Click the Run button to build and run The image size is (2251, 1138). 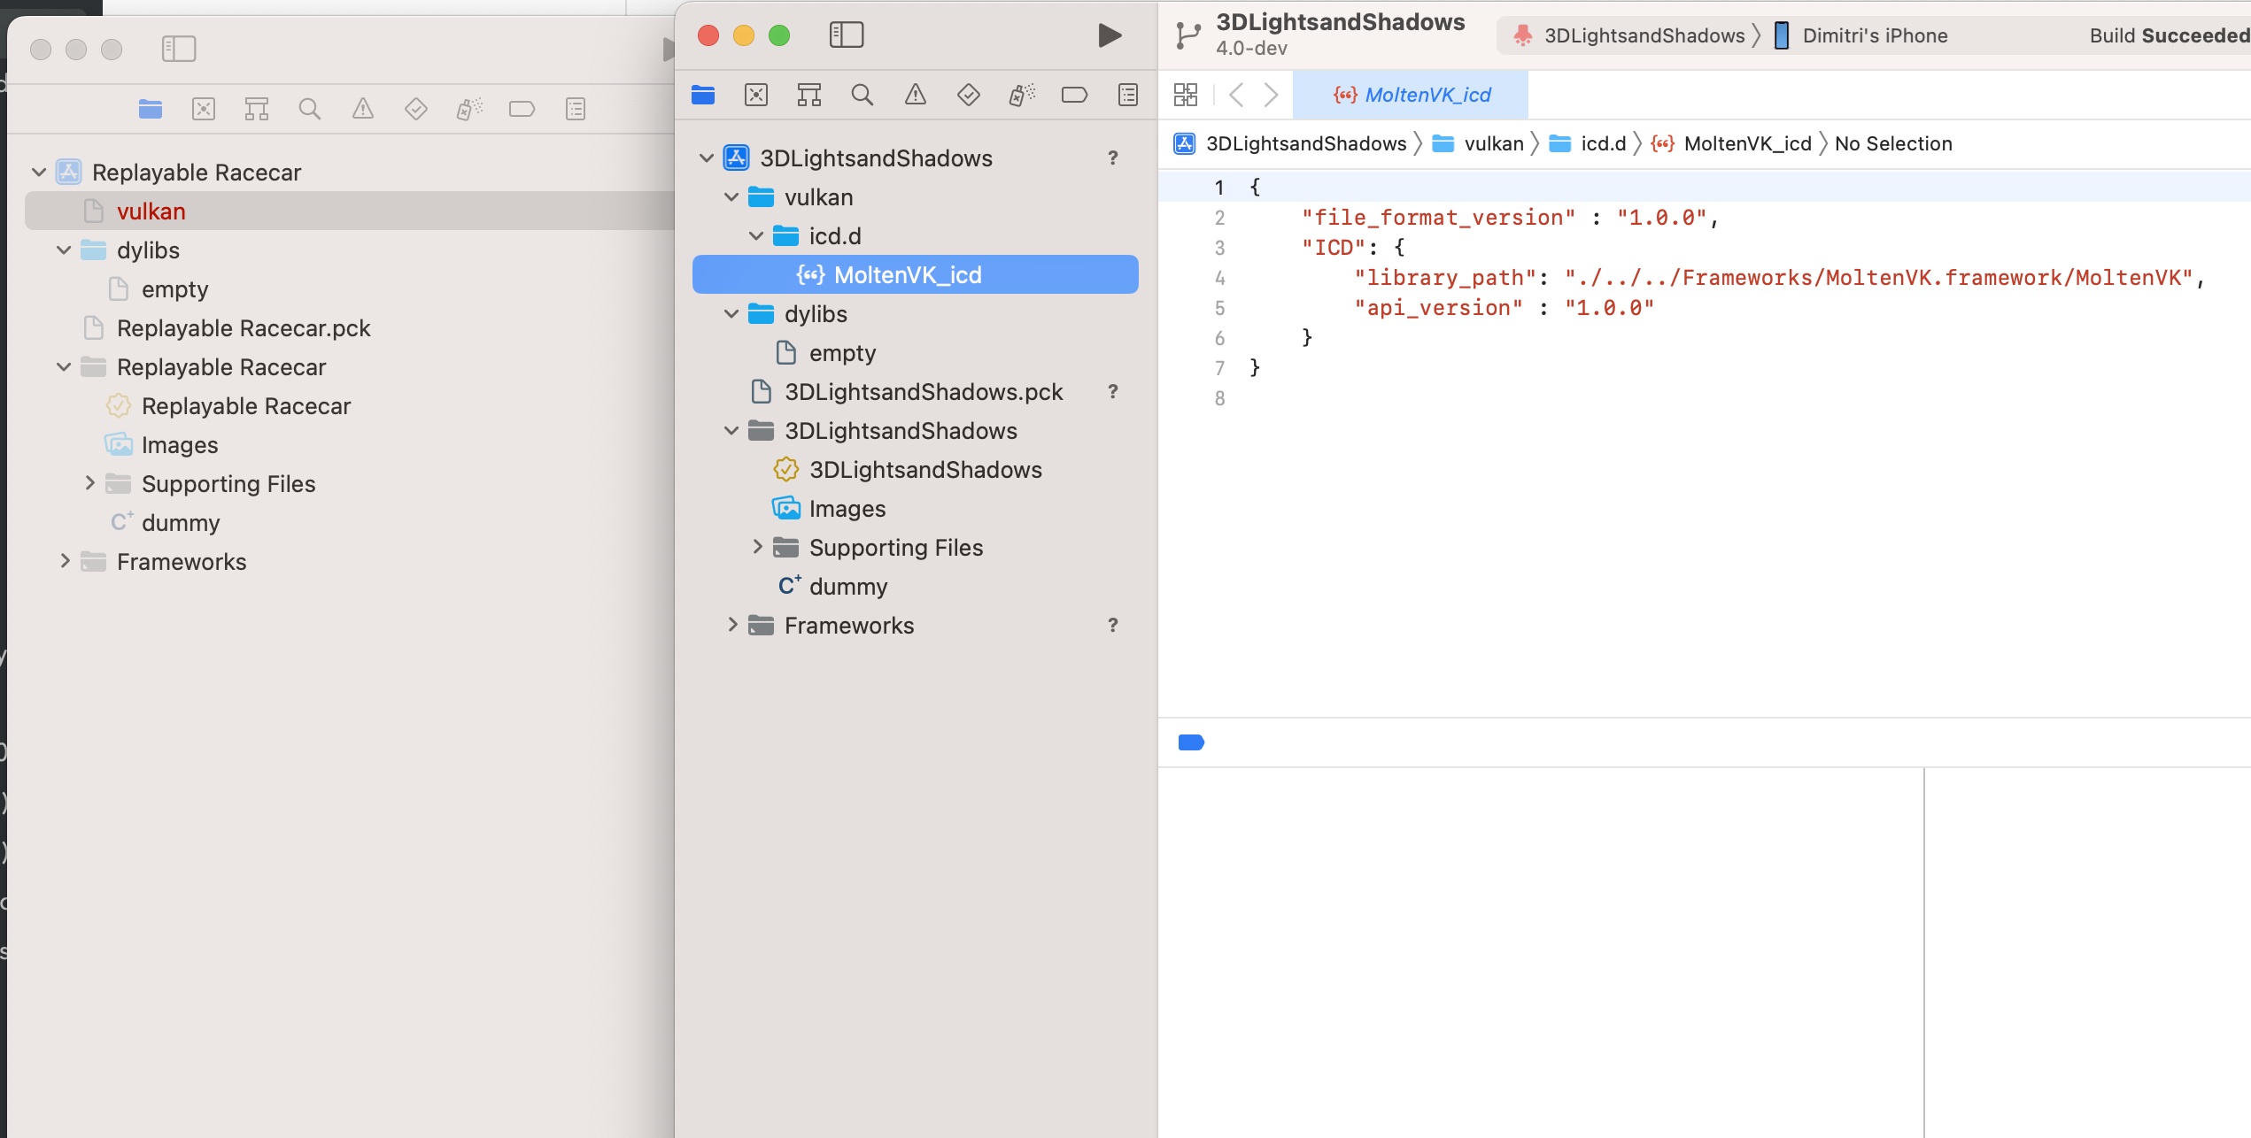coord(1109,35)
